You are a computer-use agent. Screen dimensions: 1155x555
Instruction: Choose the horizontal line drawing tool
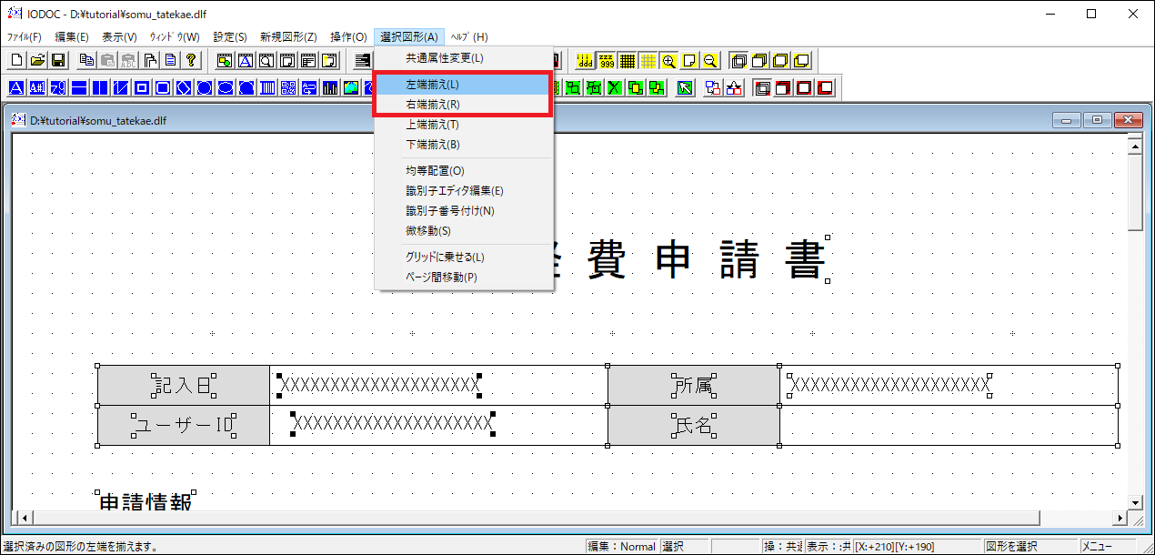[x=79, y=88]
